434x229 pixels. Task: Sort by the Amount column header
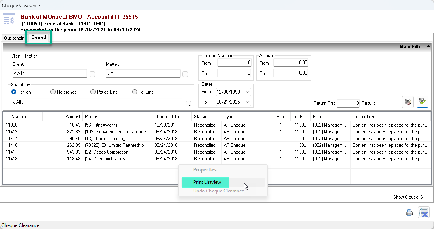tap(63, 117)
